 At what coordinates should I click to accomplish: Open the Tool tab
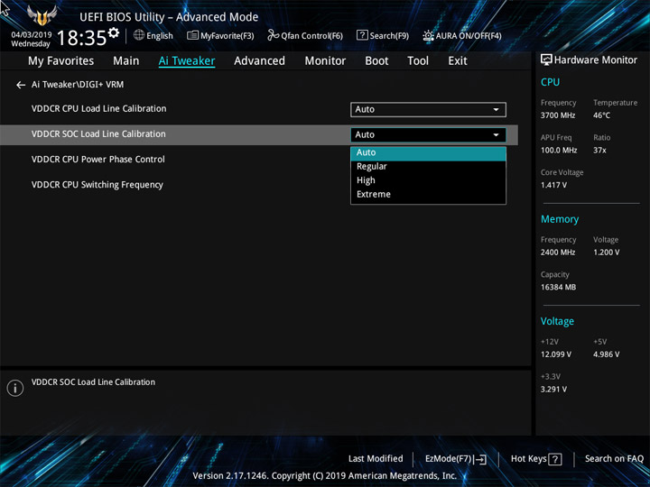coord(418,61)
